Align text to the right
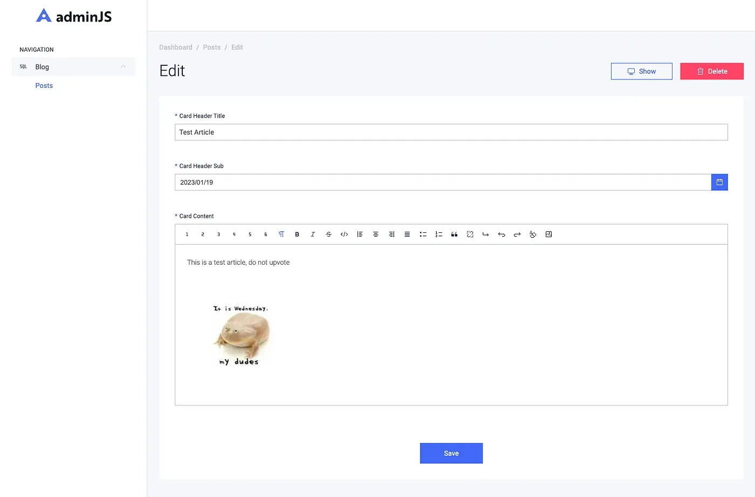This screenshot has width=755, height=497. tap(392, 234)
